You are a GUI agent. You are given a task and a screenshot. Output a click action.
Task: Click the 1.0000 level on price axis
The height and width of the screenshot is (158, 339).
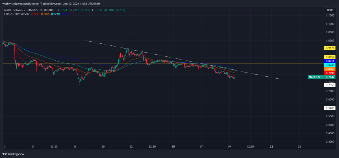(330, 41)
